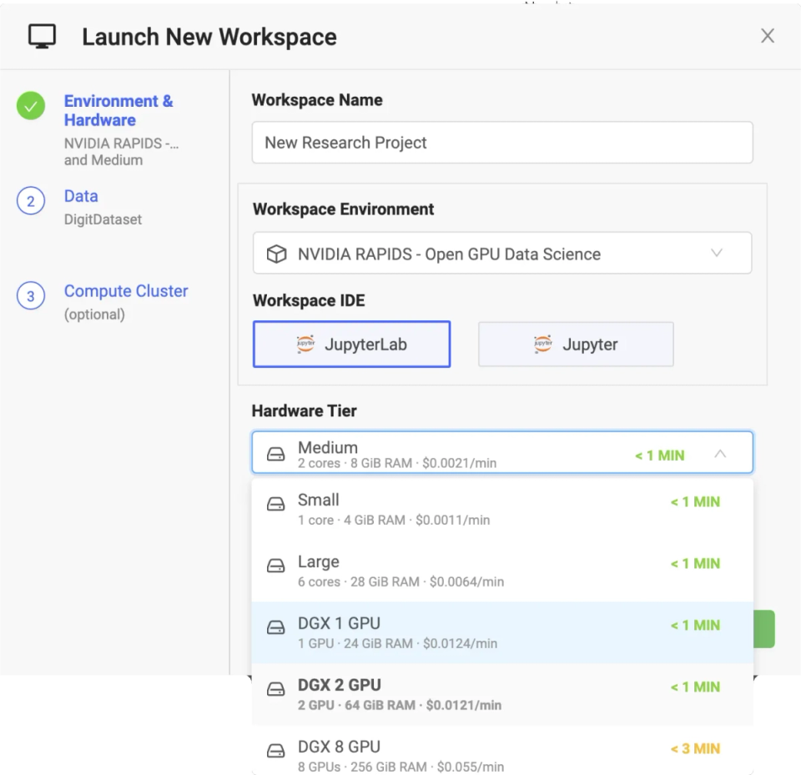The height and width of the screenshot is (775, 801).
Task: Click the drive icon in the Medium tier field
Action: click(x=276, y=454)
